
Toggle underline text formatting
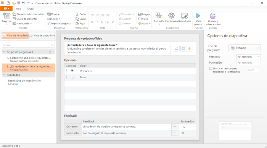coord(102,22)
